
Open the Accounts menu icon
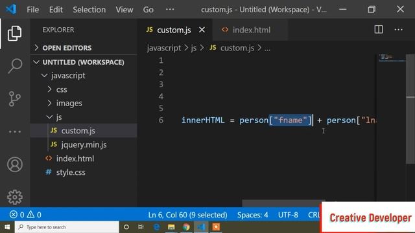15,164
